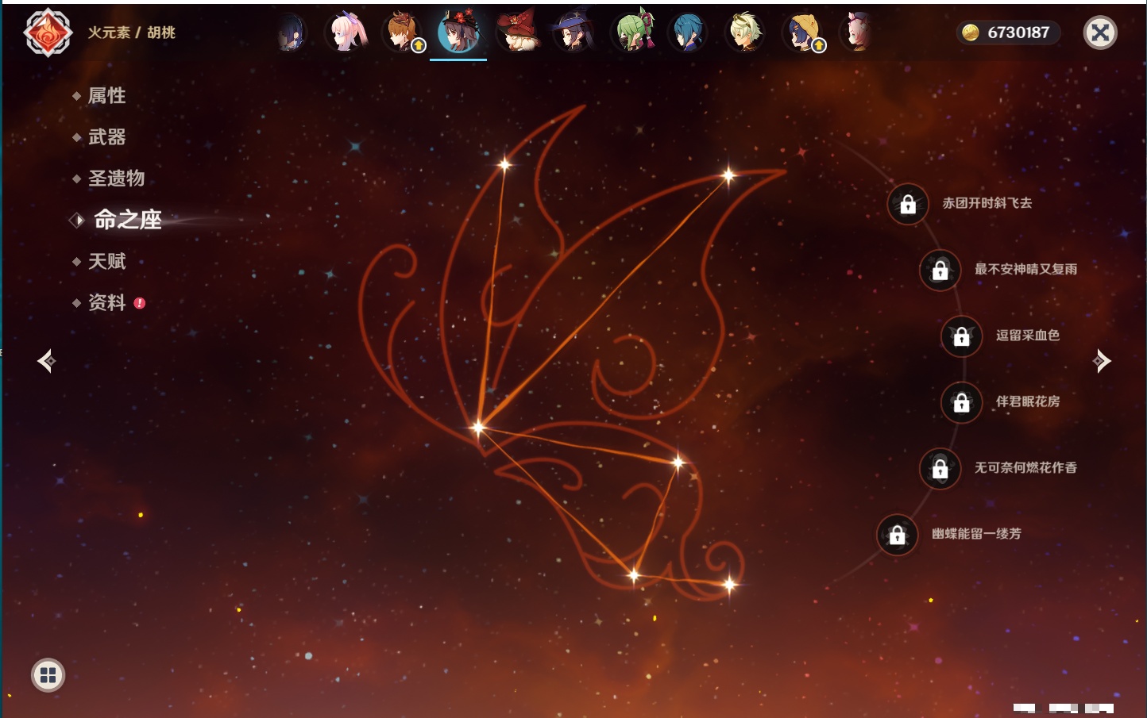
Task: Click the 火元素 / 胡桃 title text
Action: (x=132, y=33)
